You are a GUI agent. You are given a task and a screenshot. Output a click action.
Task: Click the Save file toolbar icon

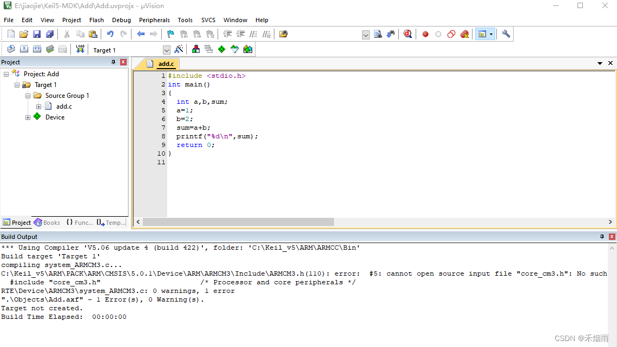tap(37, 34)
